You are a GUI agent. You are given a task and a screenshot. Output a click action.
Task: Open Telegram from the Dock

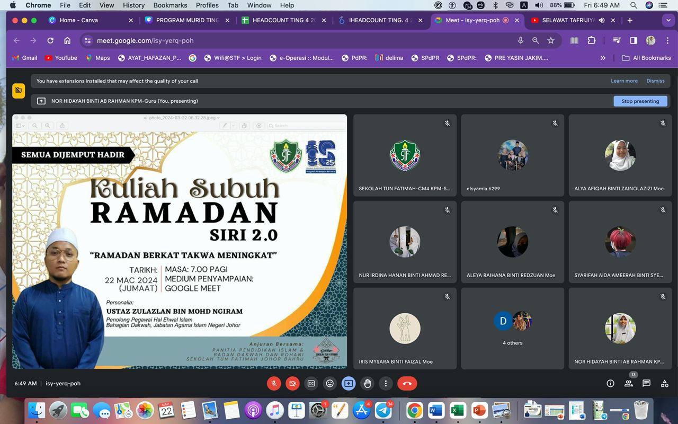click(x=383, y=410)
